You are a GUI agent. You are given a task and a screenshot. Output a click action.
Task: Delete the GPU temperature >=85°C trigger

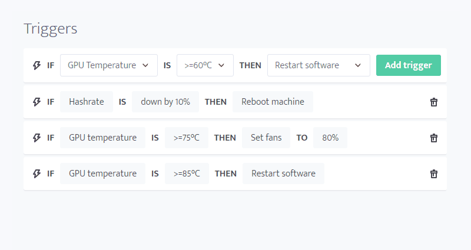434,174
